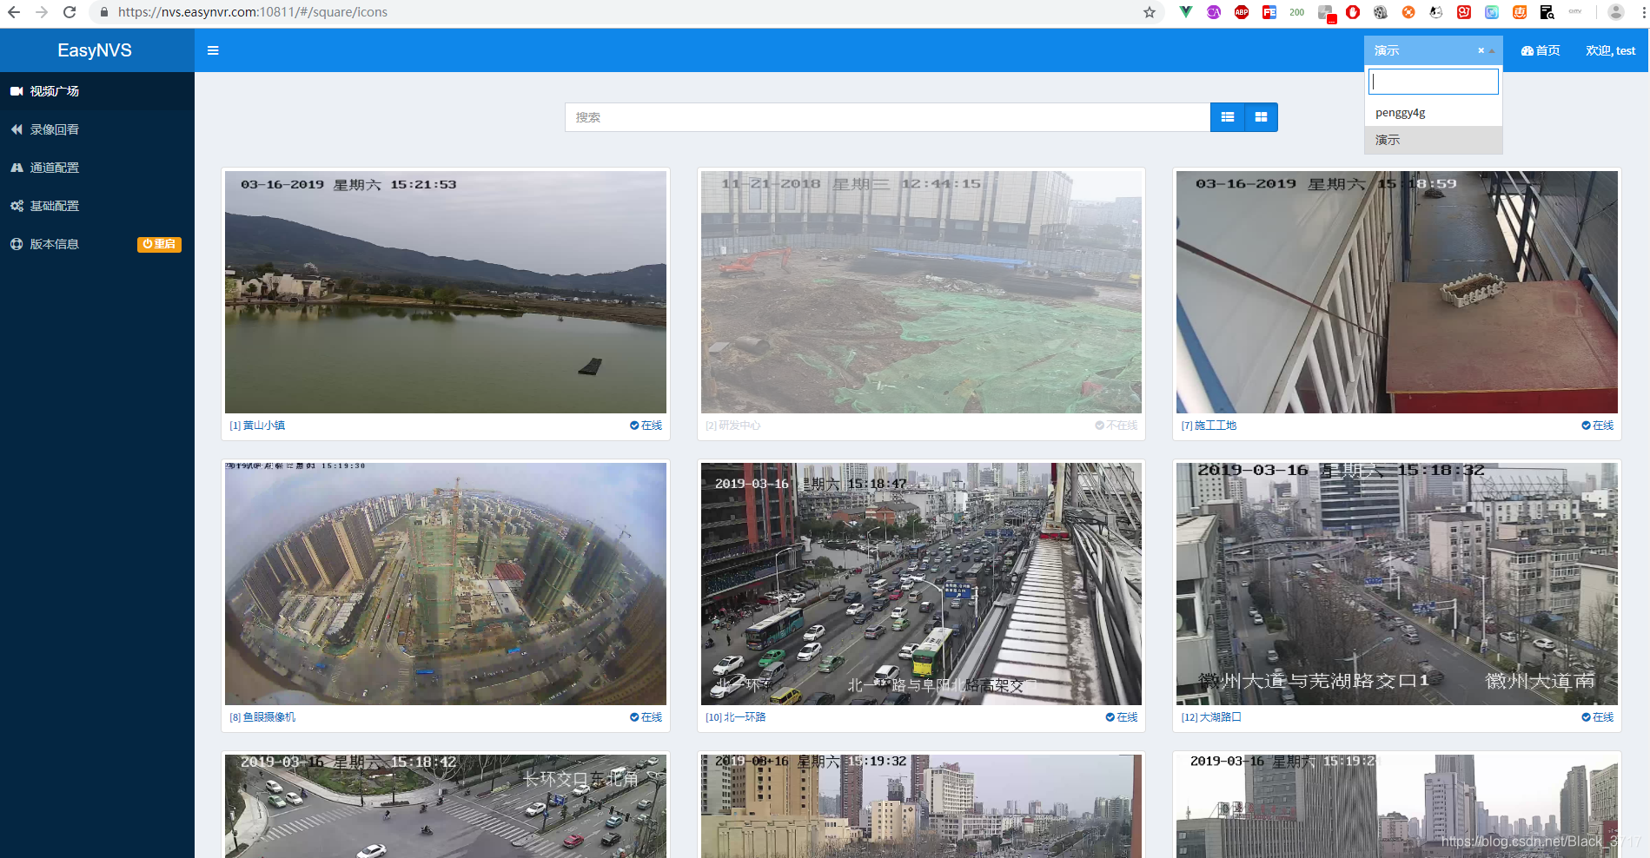Switch to list view layout
The width and height of the screenshot is (1650, 858).
pyautogui.click(x=1228, y=117)
